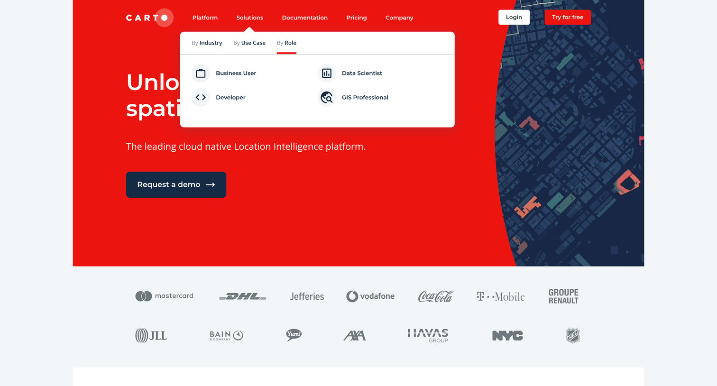717x386 pixels.
Task: Click the DHL logo
Action: coord(243,296)
